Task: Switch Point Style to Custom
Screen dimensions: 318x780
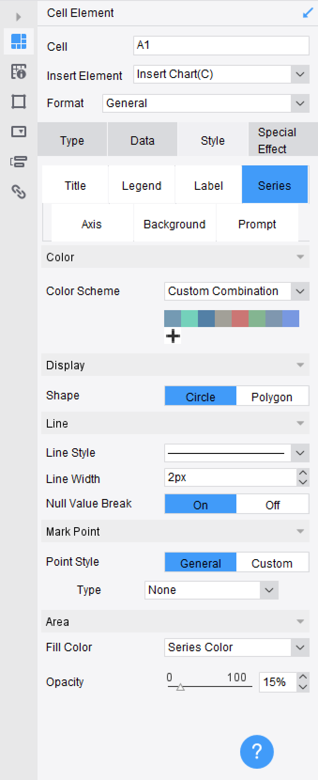Action: point(272,563)
